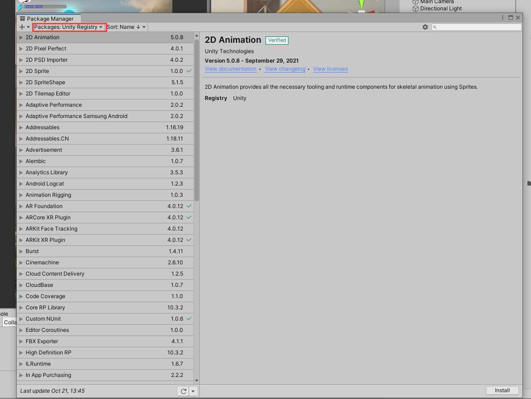Image resolution: width=531 pixels, height=399 pixels.
Task: Expand the 2D SpriteShape package
Action: [x=21, y=82]
